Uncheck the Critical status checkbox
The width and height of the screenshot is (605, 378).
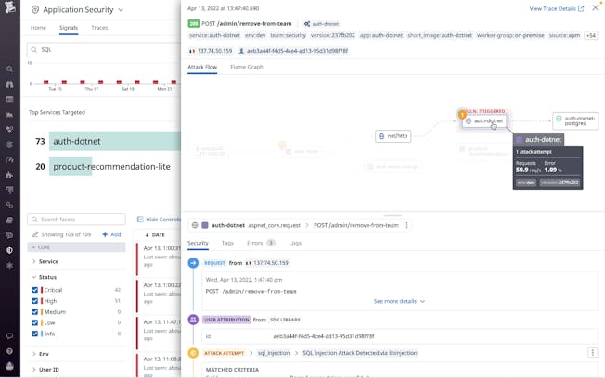tap(34, 290)
